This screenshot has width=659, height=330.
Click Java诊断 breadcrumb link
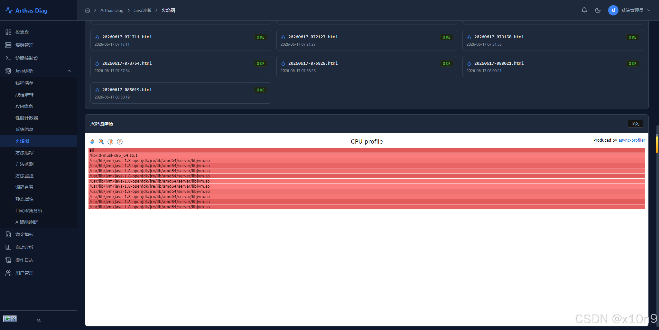[x=143, y=10]
